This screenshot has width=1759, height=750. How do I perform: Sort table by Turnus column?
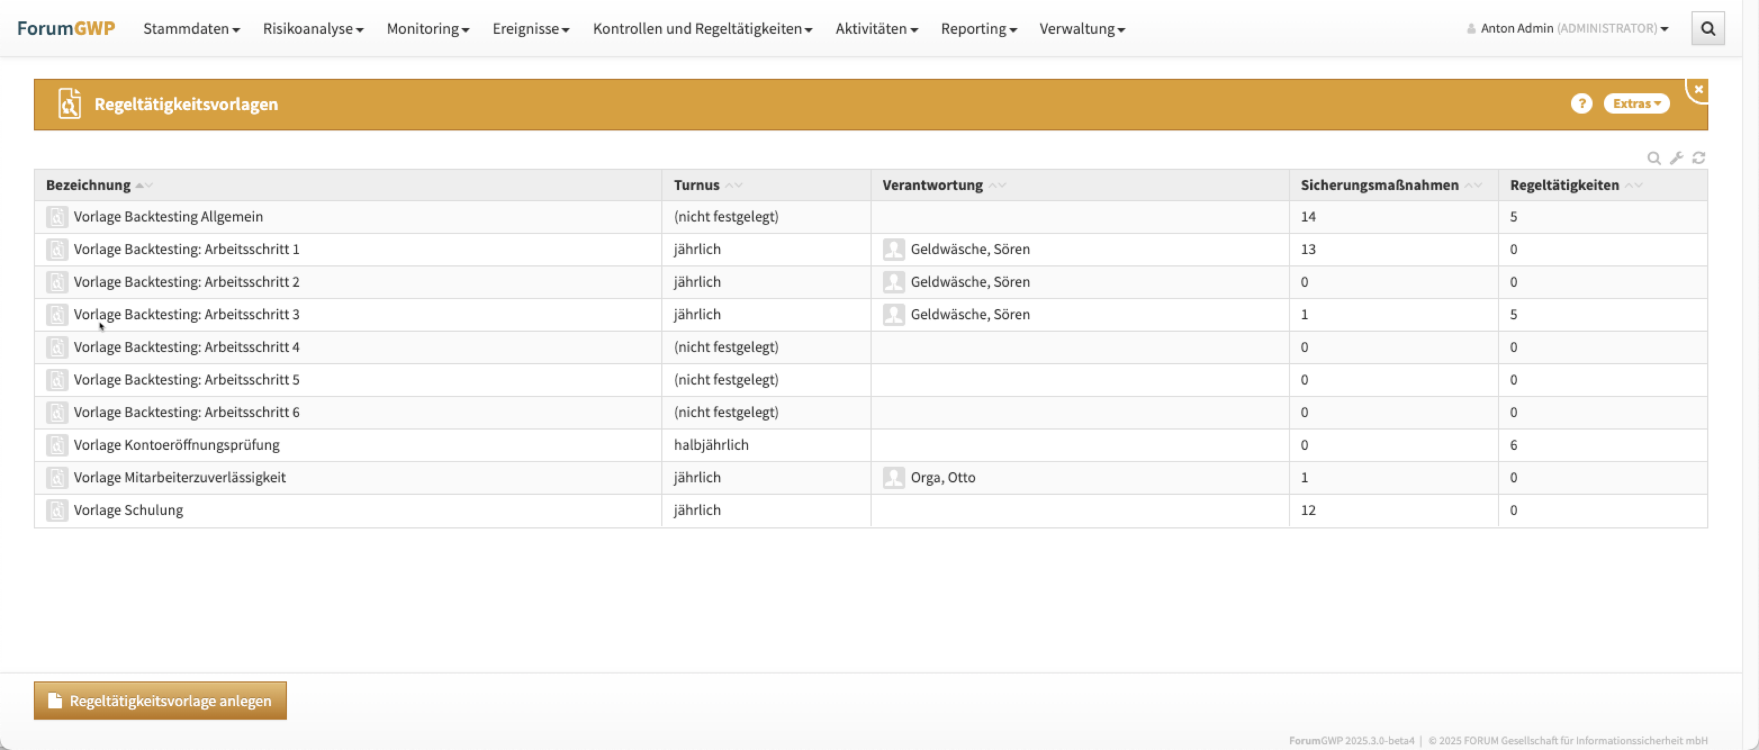pyautogui.click(x=697, y=185)
